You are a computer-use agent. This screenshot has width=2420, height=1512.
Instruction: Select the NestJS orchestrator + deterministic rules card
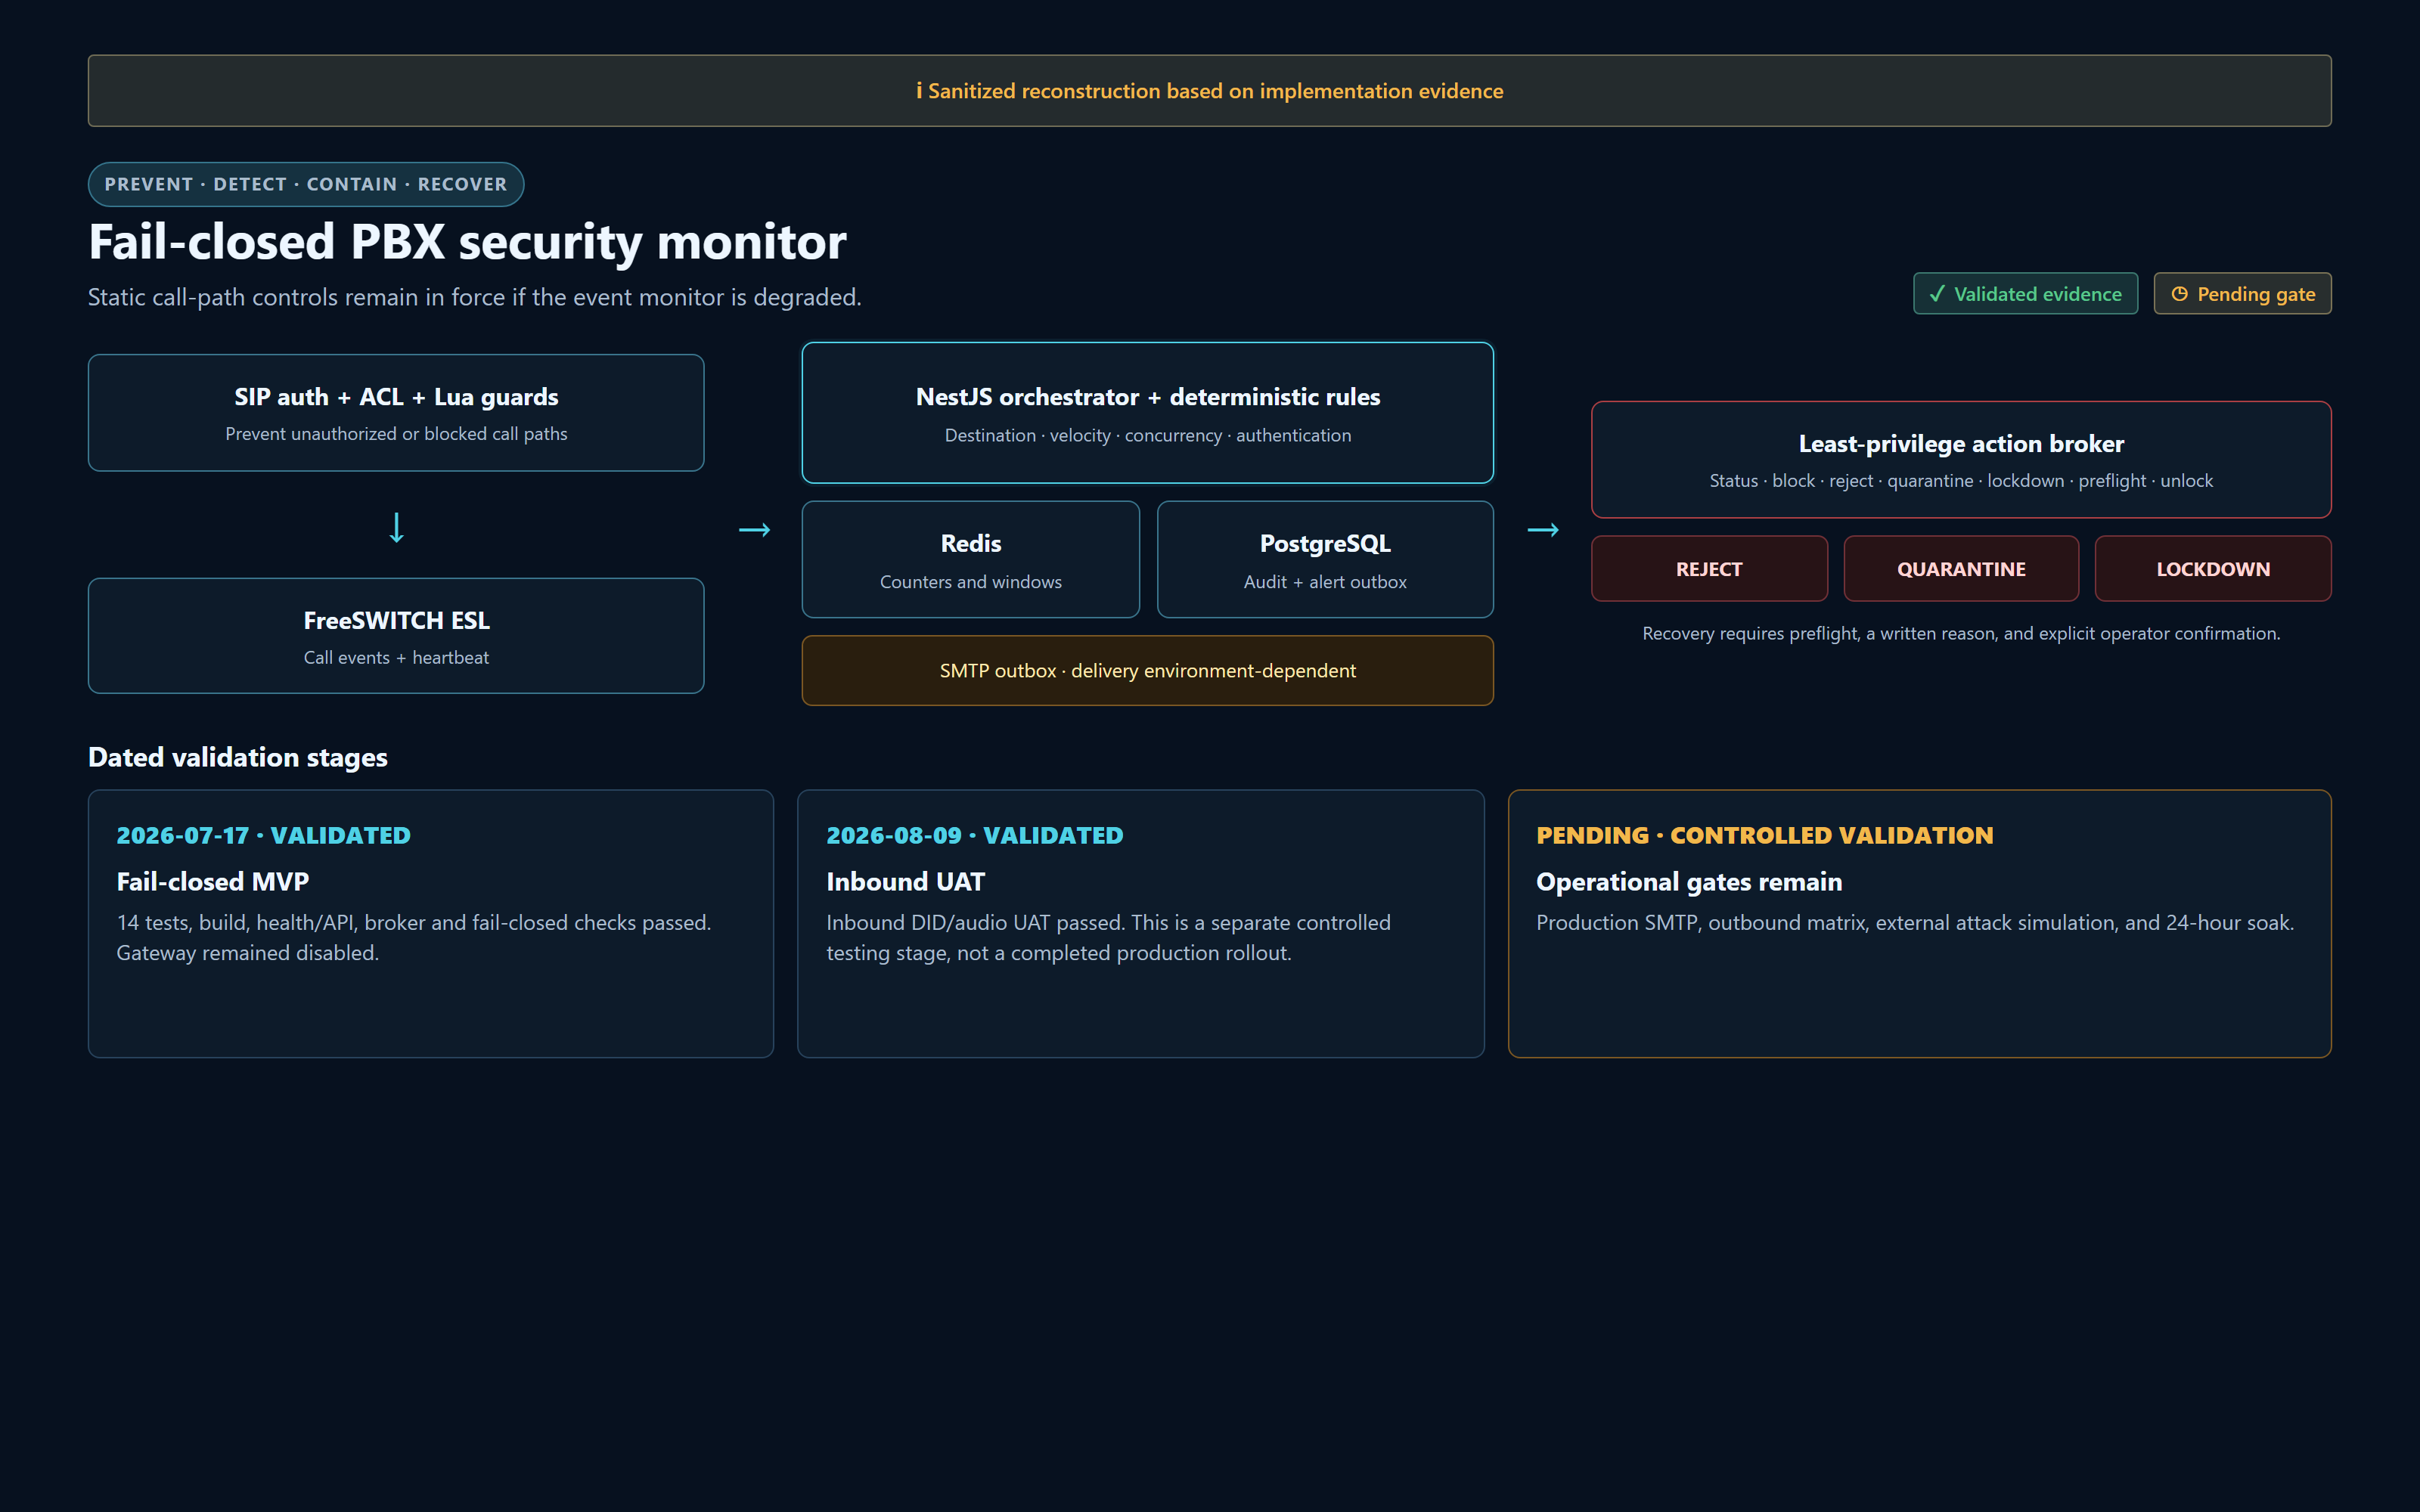1148,413
